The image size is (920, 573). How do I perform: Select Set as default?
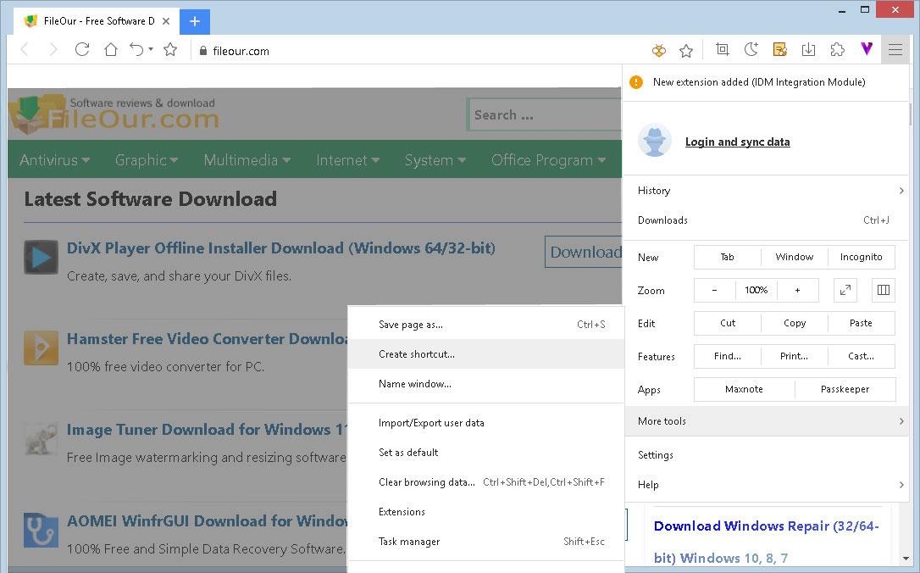pyautogui.click(x=485, y=453)
